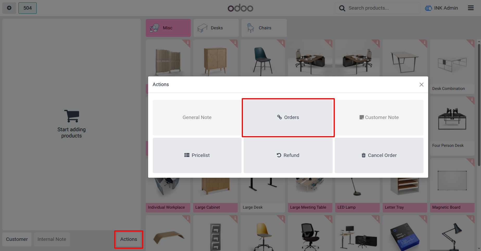Click Cancel Order action
Image resolution: width=481 pixels, height=251 pixels.
pos(379,155)
